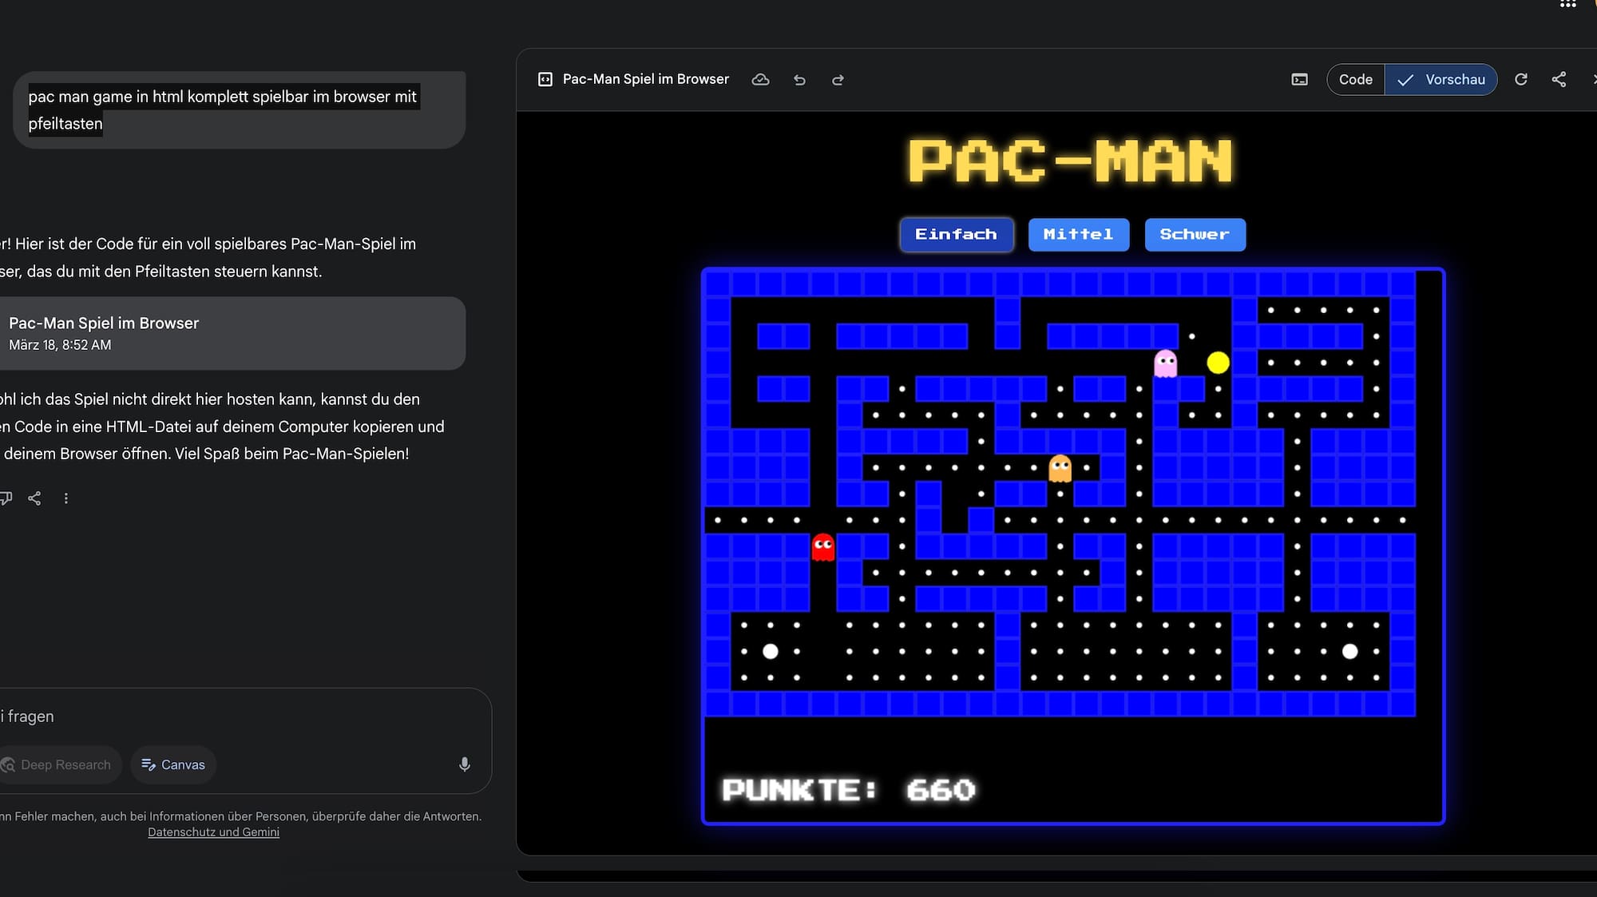1597x897 pixels.
Task: Select Mittel difficulty
Action: (1079, 234)
